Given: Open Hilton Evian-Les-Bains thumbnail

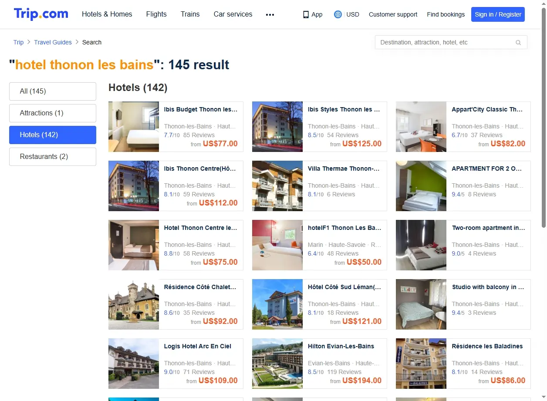Looking at the screenshot, I should (277, 364).
